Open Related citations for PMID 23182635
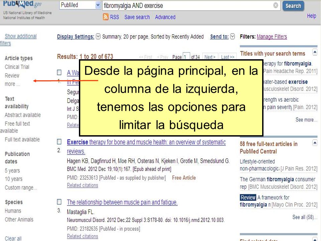321x241 pixels. pyautogui.click(x=83, y=236)
